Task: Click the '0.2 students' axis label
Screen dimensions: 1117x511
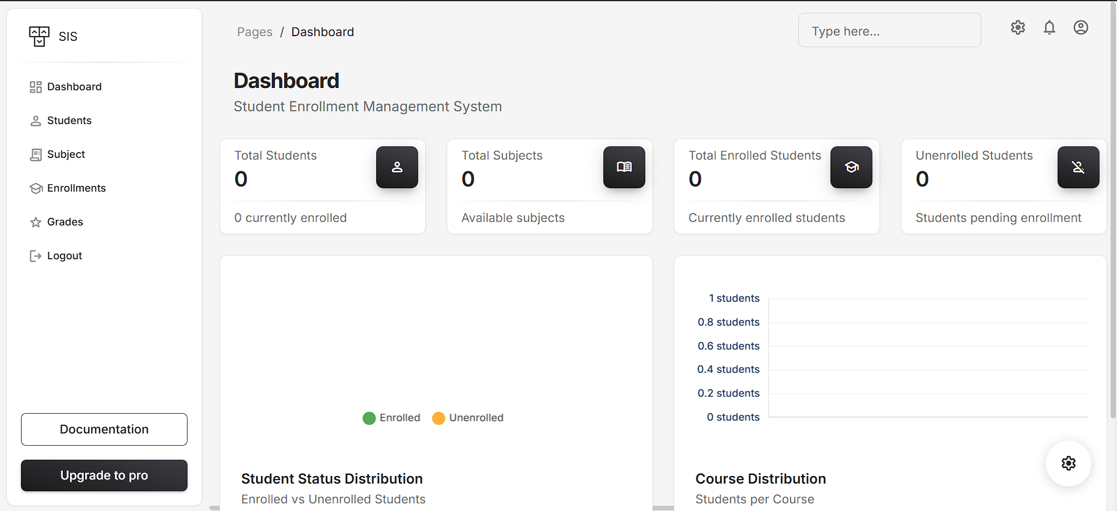Action: (729, 393)
